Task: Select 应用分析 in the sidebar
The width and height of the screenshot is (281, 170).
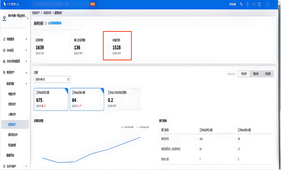Action: (15, 125)
